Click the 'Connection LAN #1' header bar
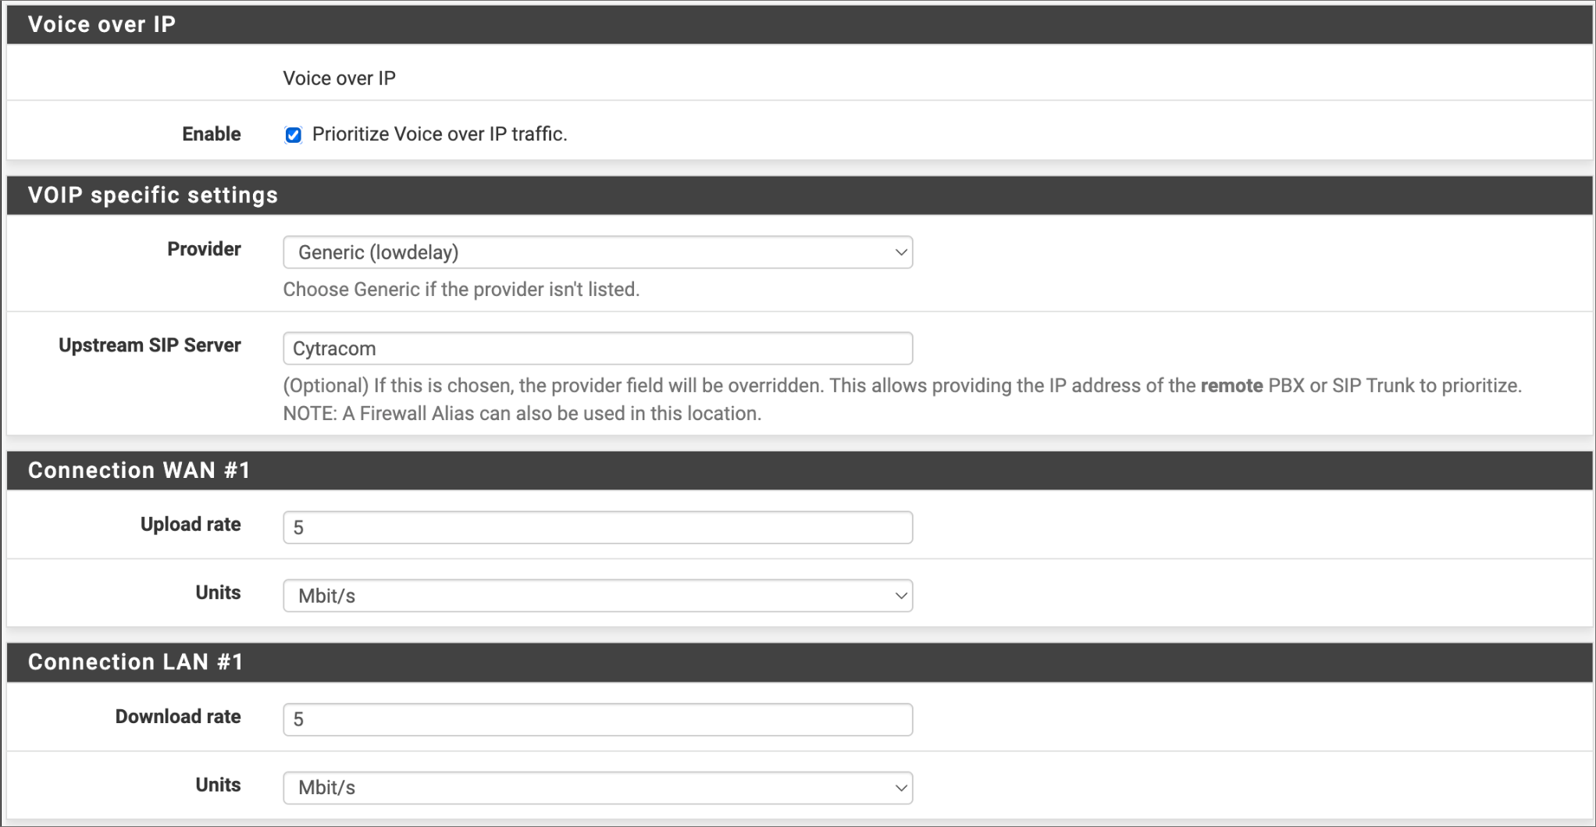Image resolution: width=1596 pixels, height=827 pixels. pyautogui.click(x=136, y=662)
